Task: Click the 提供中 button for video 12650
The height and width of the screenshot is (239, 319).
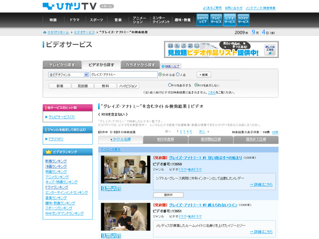Action: coord(168,195)
